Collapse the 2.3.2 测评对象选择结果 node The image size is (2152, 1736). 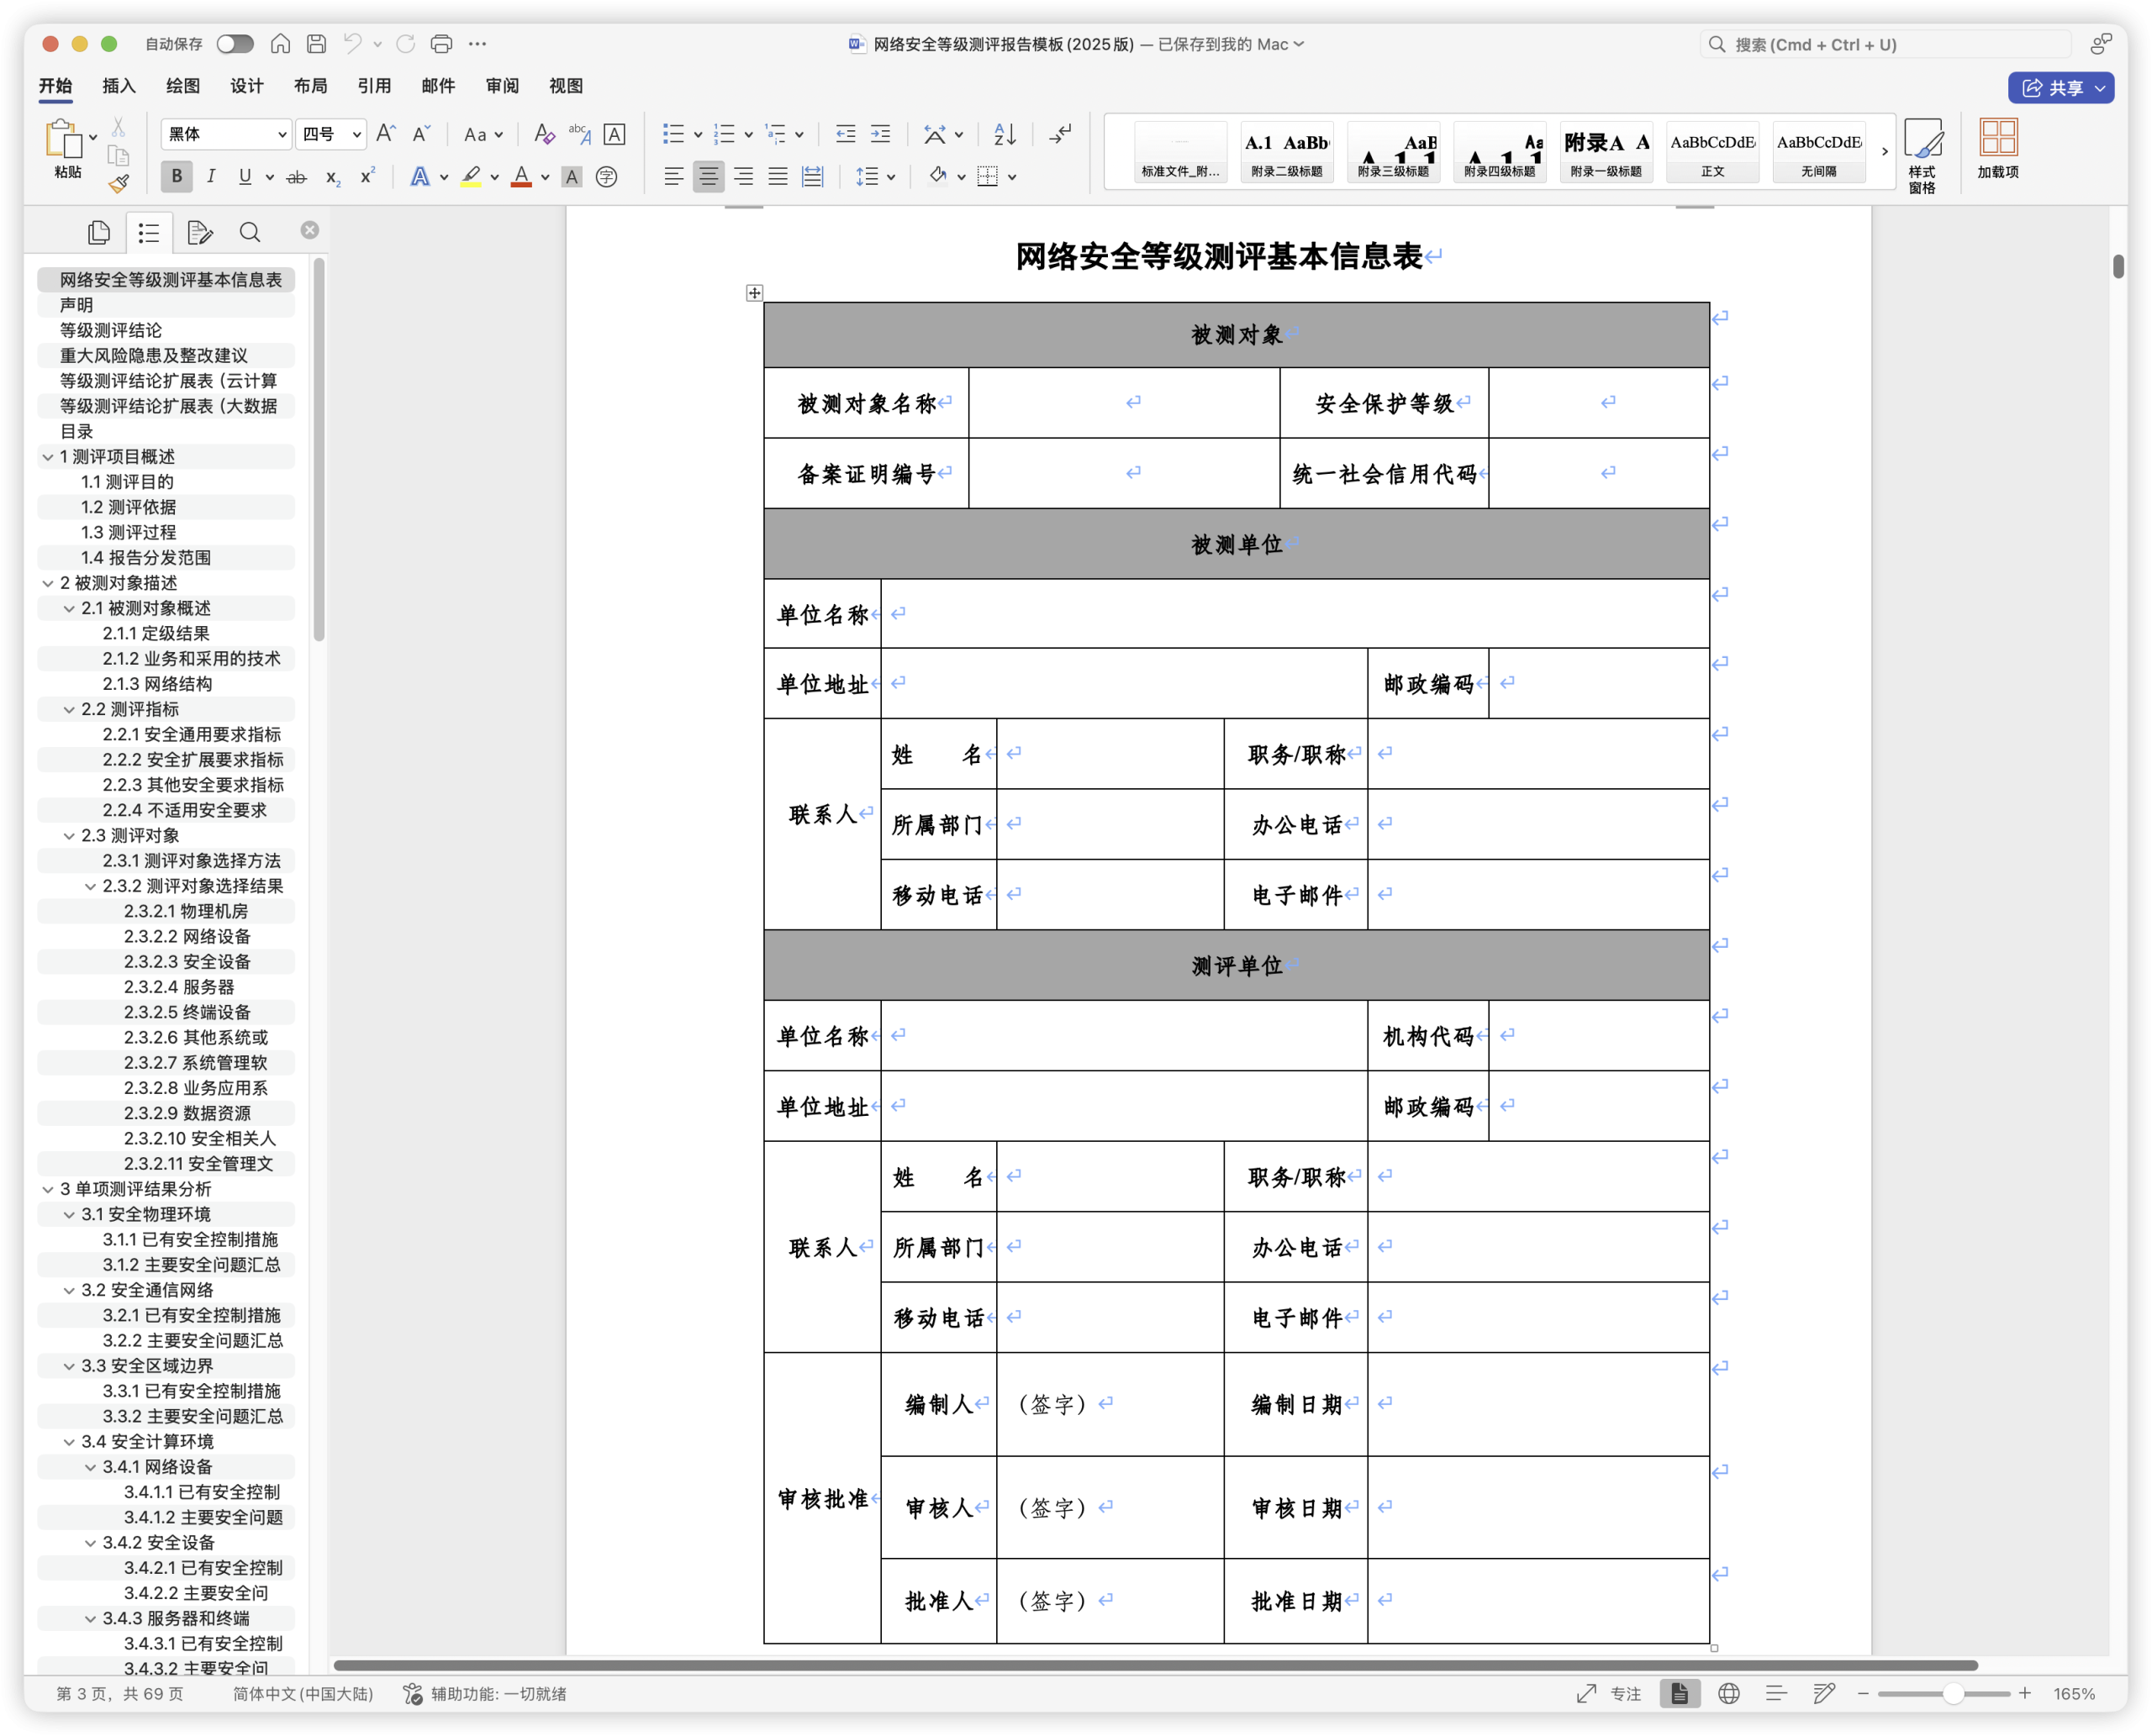click(90, 887)
